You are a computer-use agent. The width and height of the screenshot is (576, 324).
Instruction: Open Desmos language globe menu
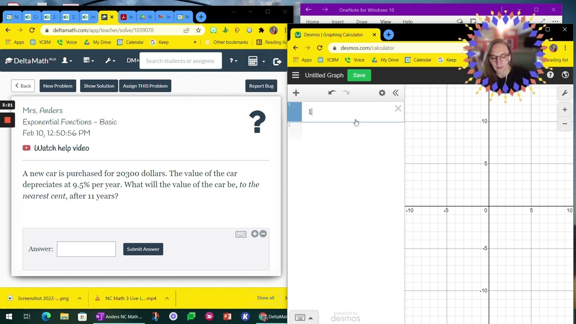pos(565,75)
